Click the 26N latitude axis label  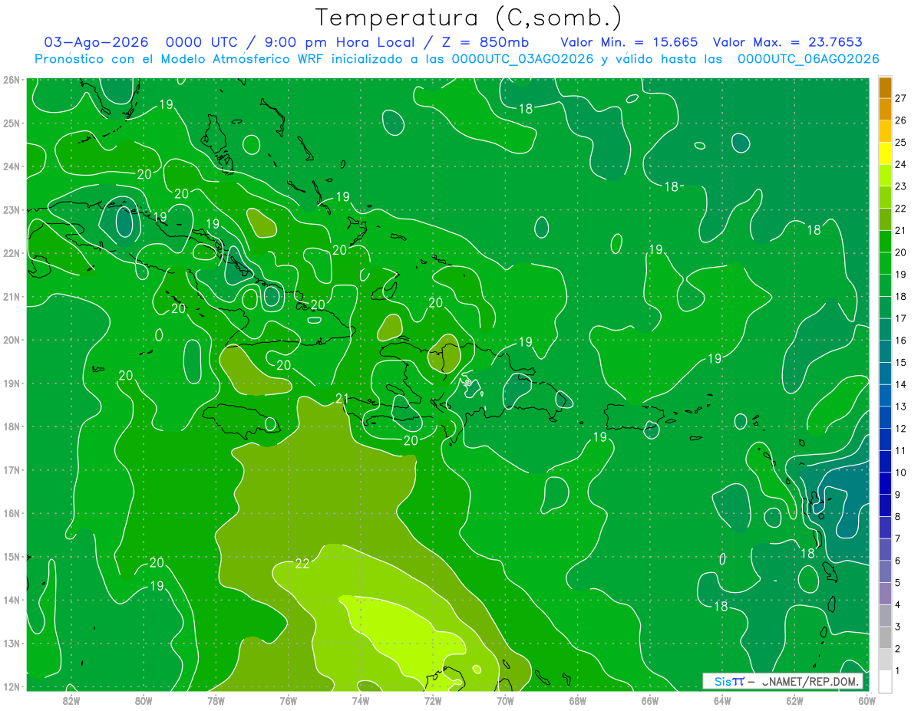click(11, 80)
